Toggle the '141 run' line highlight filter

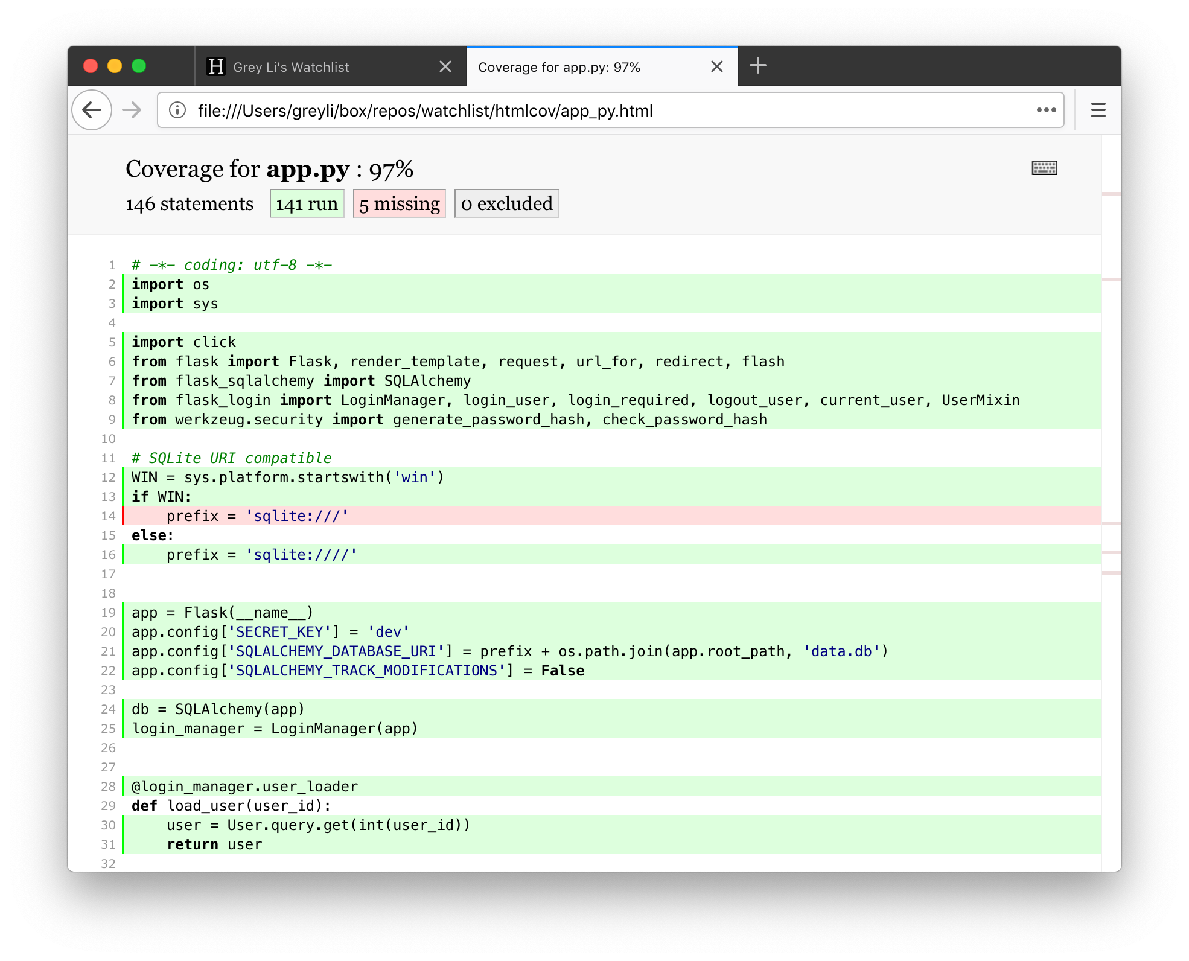[x=307, y=204]
